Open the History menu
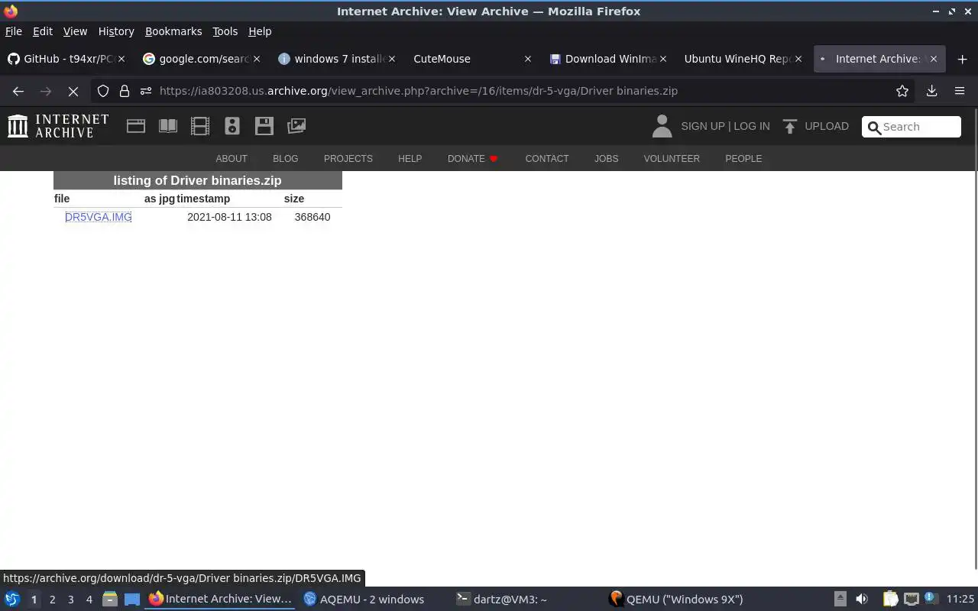 116,31
